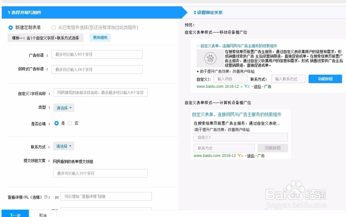Click step 1 选择并填写组件 header
This screenshot has width=346, height=217.
(24, 12)
